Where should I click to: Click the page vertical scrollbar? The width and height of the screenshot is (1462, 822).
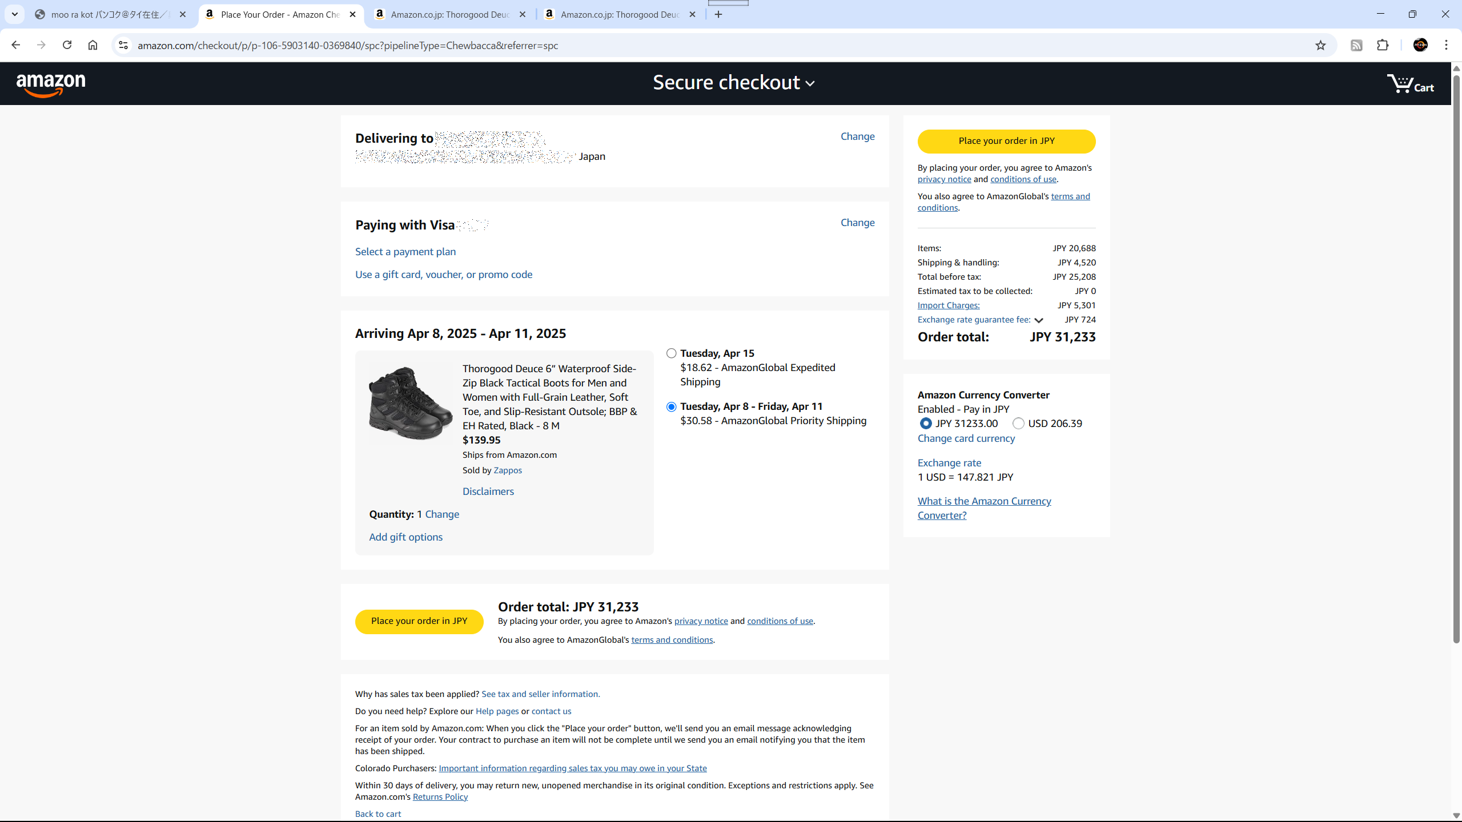[x=1456, y=358]
